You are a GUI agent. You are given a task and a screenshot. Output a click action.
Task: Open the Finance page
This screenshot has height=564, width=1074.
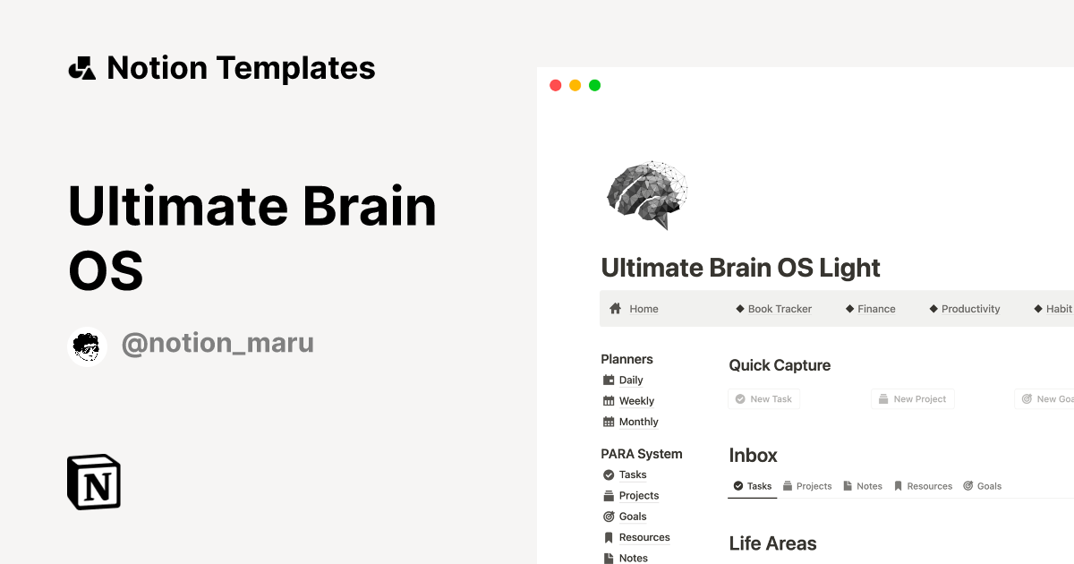tap(870, 308)
